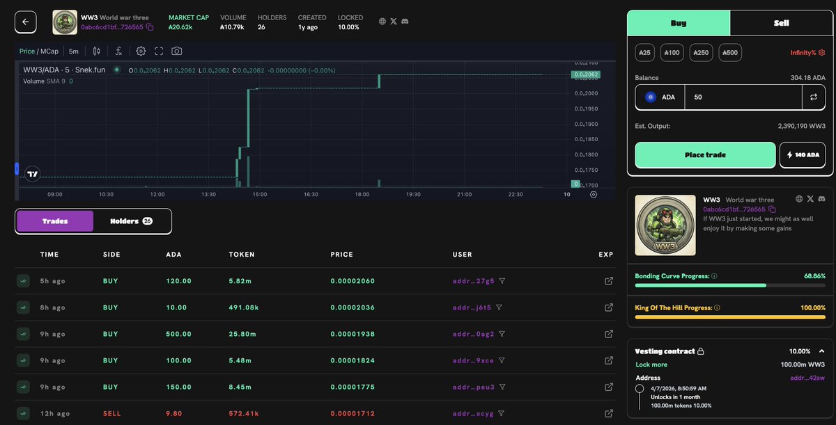Screen dimensions: 836x425
Task: Click the quick-buy 140 ADA button
Action: [x=803, y=155]
